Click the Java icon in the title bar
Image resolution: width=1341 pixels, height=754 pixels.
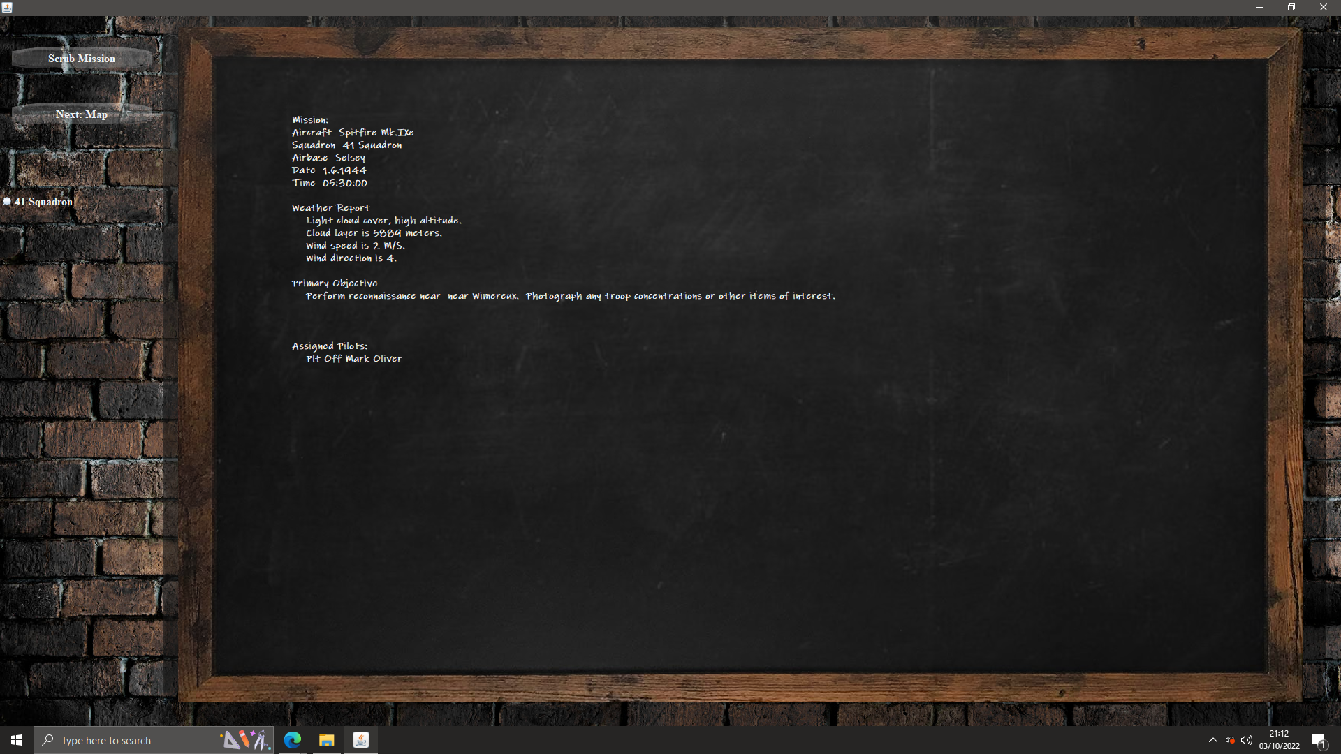7,8
